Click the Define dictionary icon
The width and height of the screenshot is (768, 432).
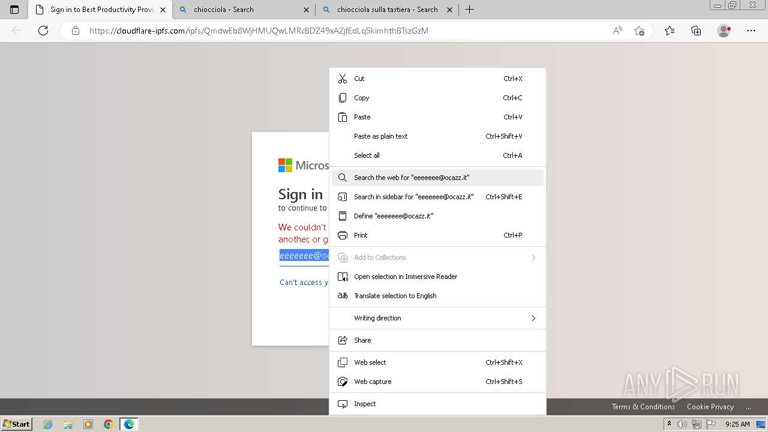(x=343, y=216)
